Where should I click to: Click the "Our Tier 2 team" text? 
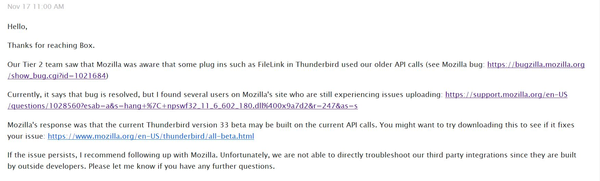35,65
